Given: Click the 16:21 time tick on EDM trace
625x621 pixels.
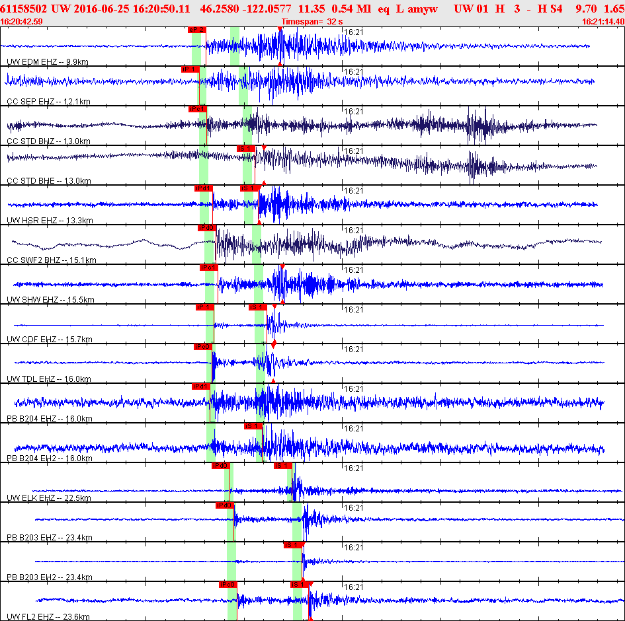Looking at the screenshot, I should (x=354, y=32).
